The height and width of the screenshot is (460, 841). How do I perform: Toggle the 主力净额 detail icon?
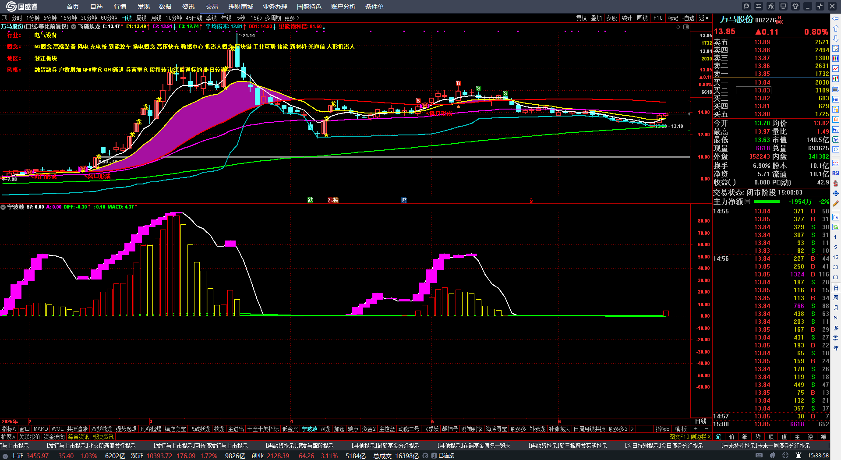[x=747, y=202]
